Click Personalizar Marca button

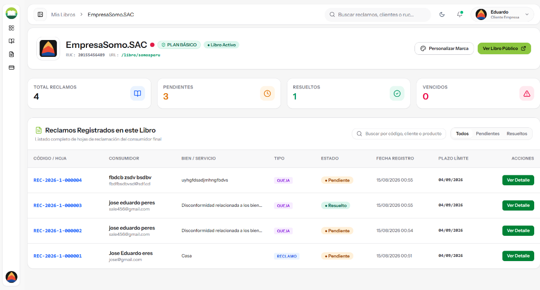point(444,48)
